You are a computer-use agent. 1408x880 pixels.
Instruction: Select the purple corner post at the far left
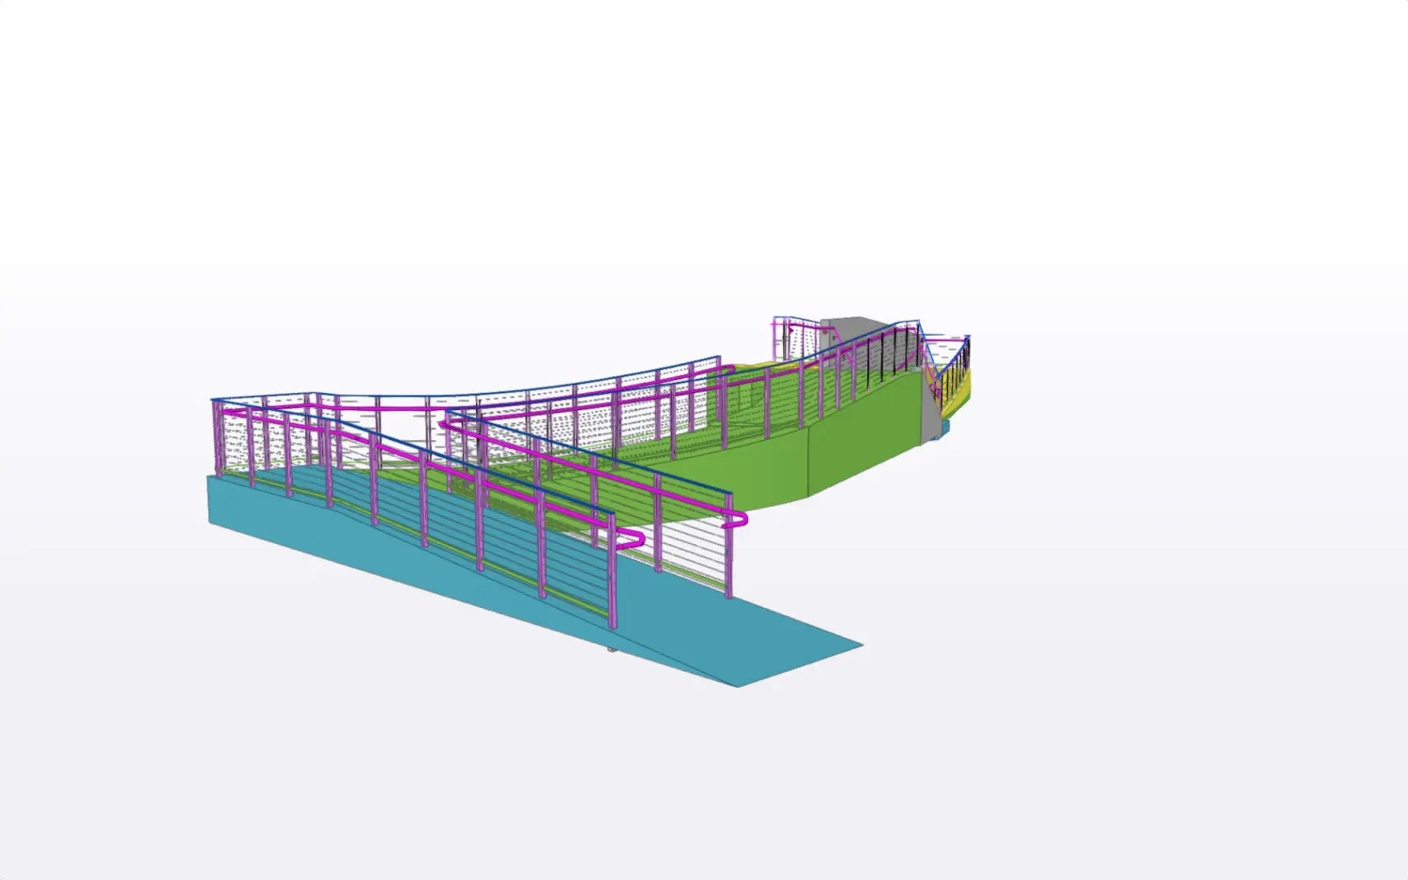point(218,437)
